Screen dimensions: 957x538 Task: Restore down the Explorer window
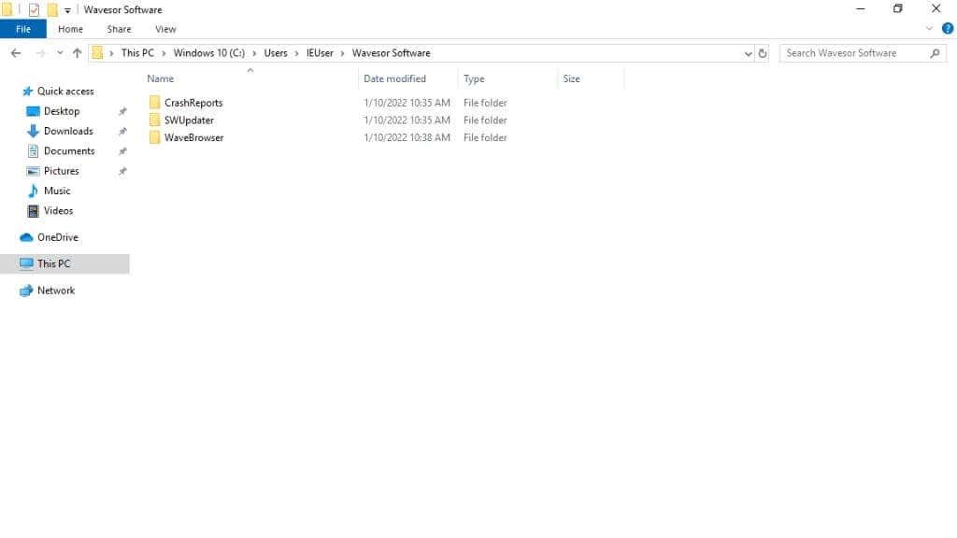click(898, 9)
